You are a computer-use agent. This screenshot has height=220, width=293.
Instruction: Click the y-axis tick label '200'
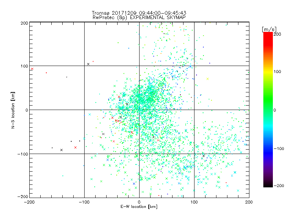pos(24,23)
